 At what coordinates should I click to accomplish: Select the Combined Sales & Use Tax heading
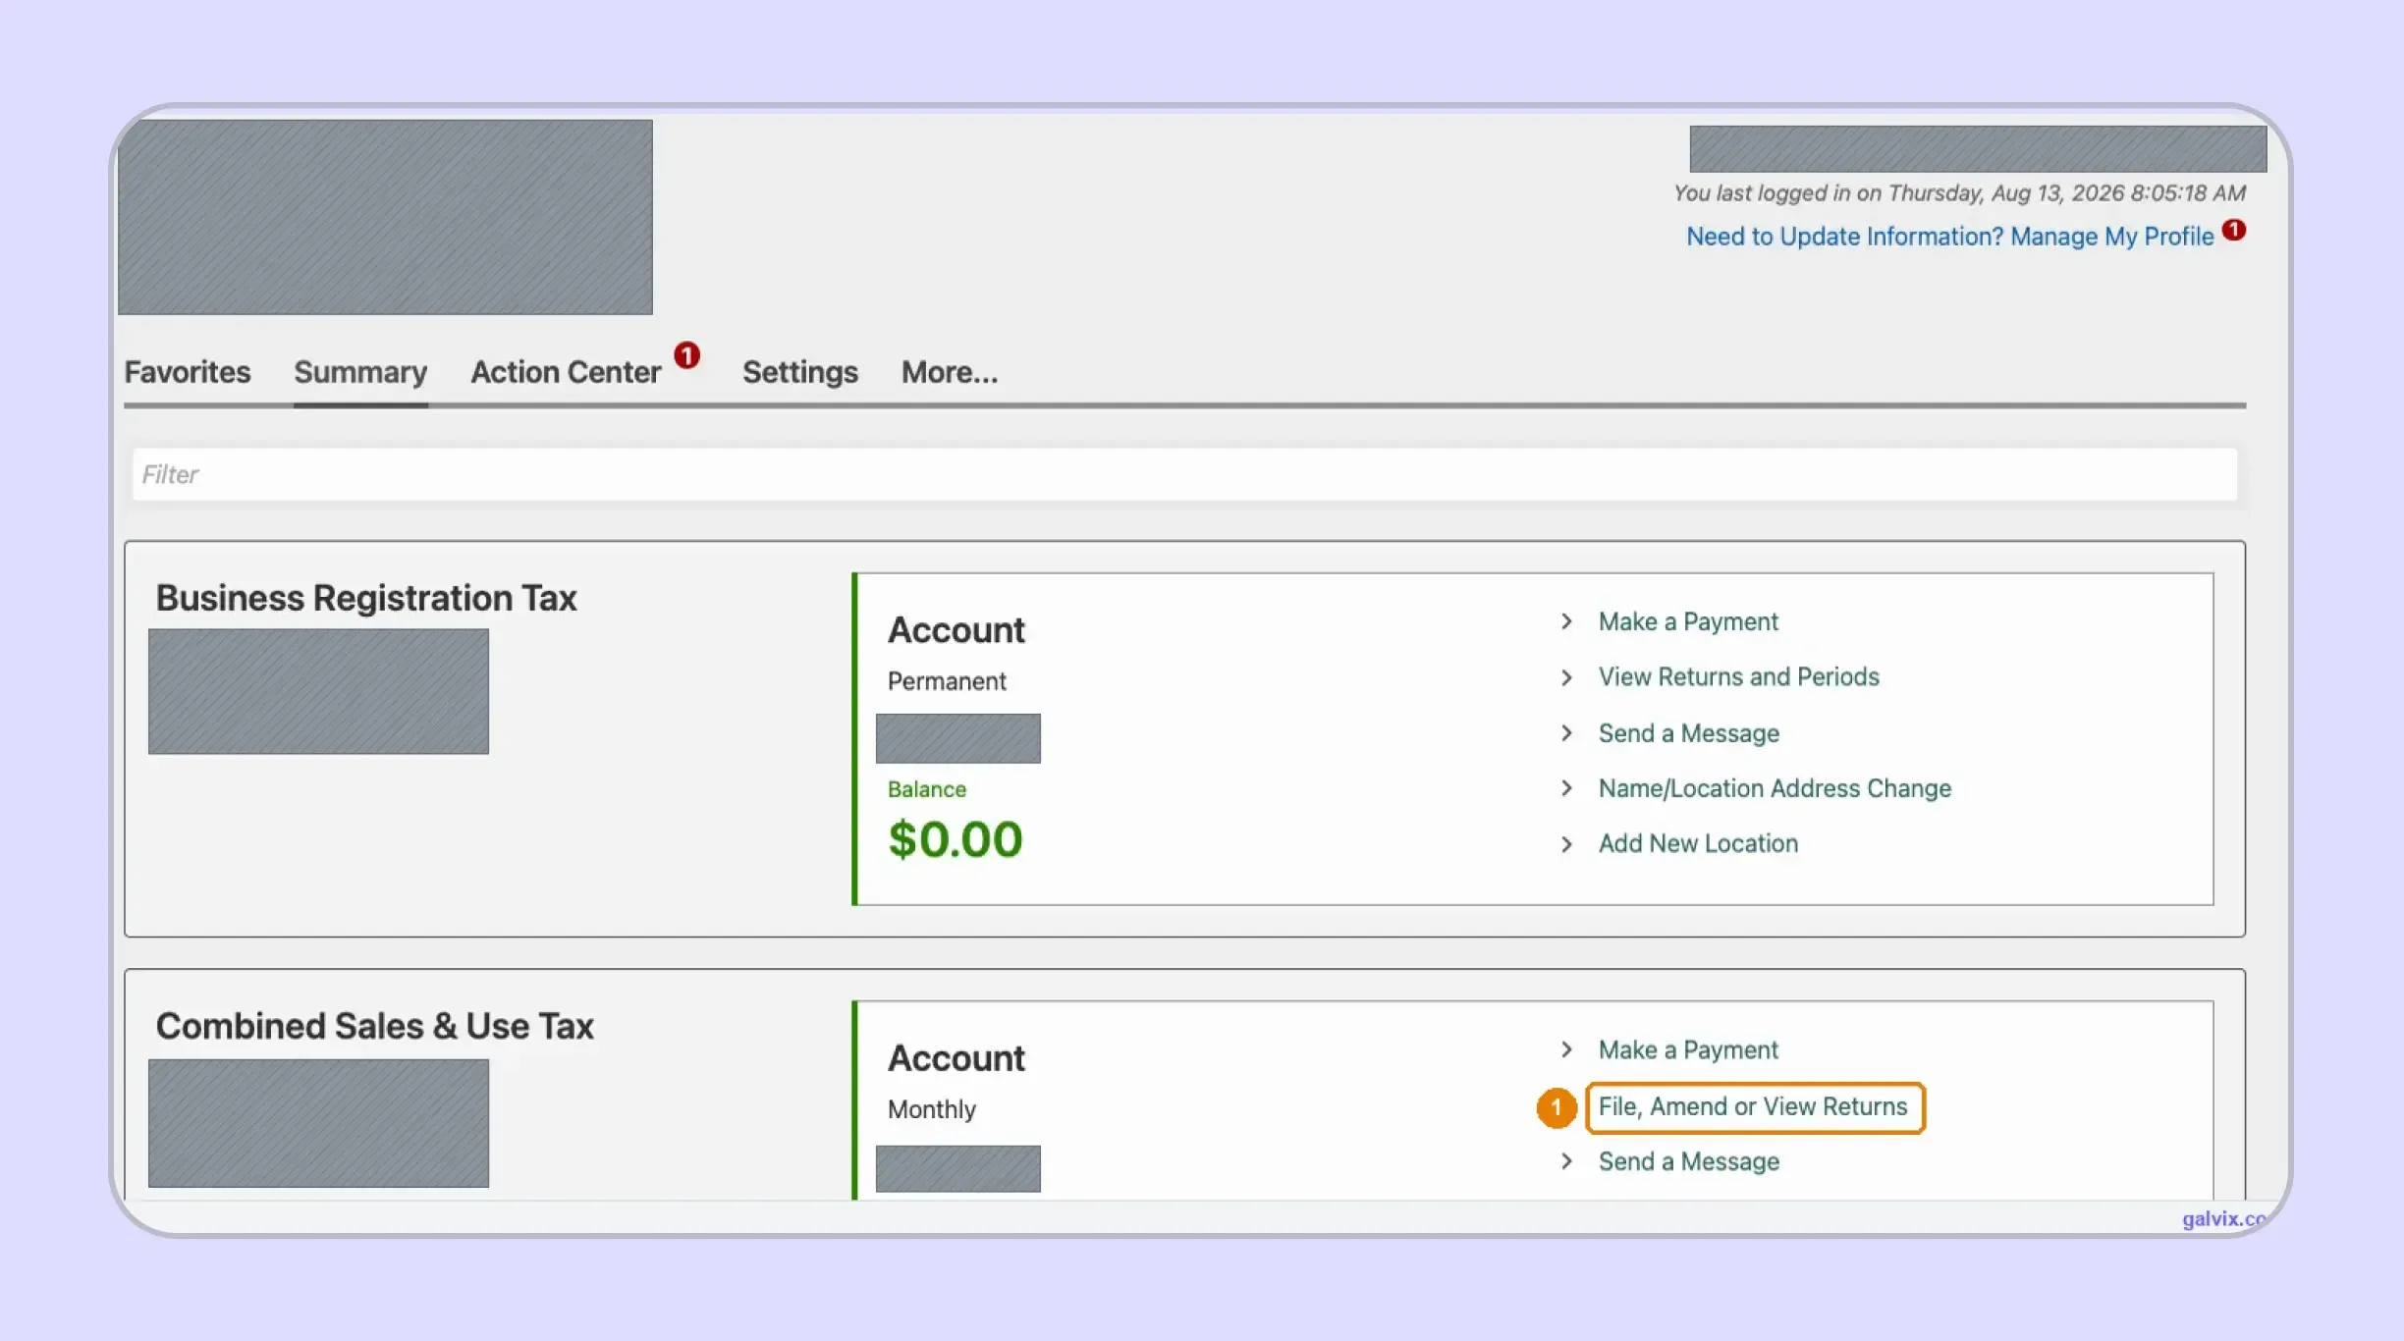(x=375, y=1026)
